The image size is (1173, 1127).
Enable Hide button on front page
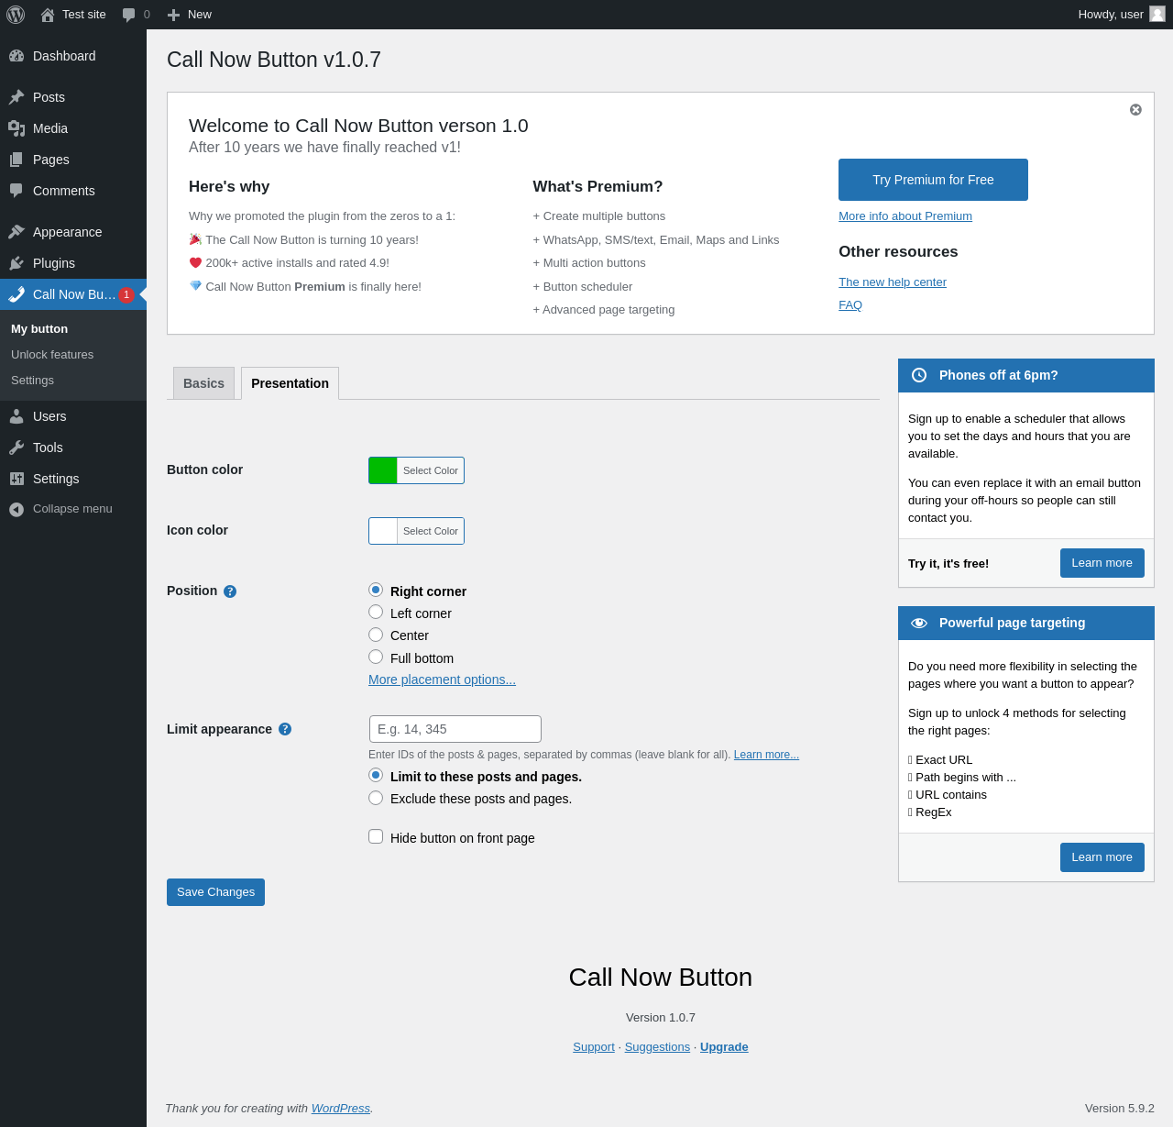tap(376, 836)
